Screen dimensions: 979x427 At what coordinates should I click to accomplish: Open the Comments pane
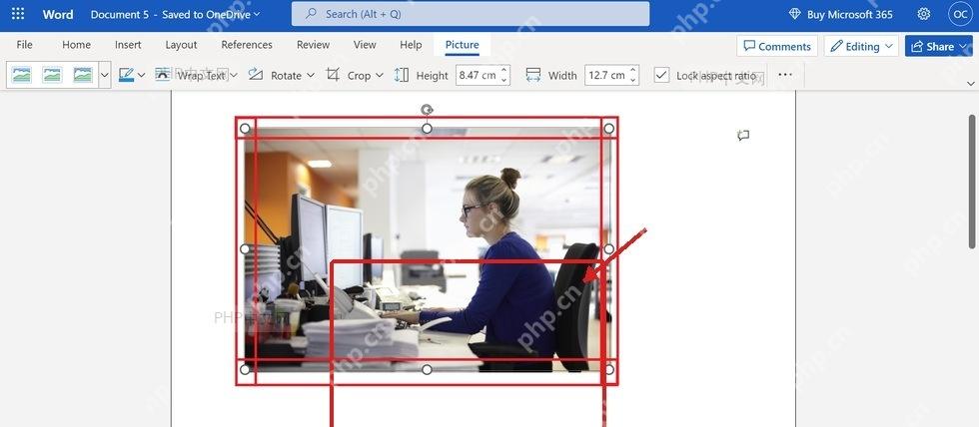click(x=777, y=46)
